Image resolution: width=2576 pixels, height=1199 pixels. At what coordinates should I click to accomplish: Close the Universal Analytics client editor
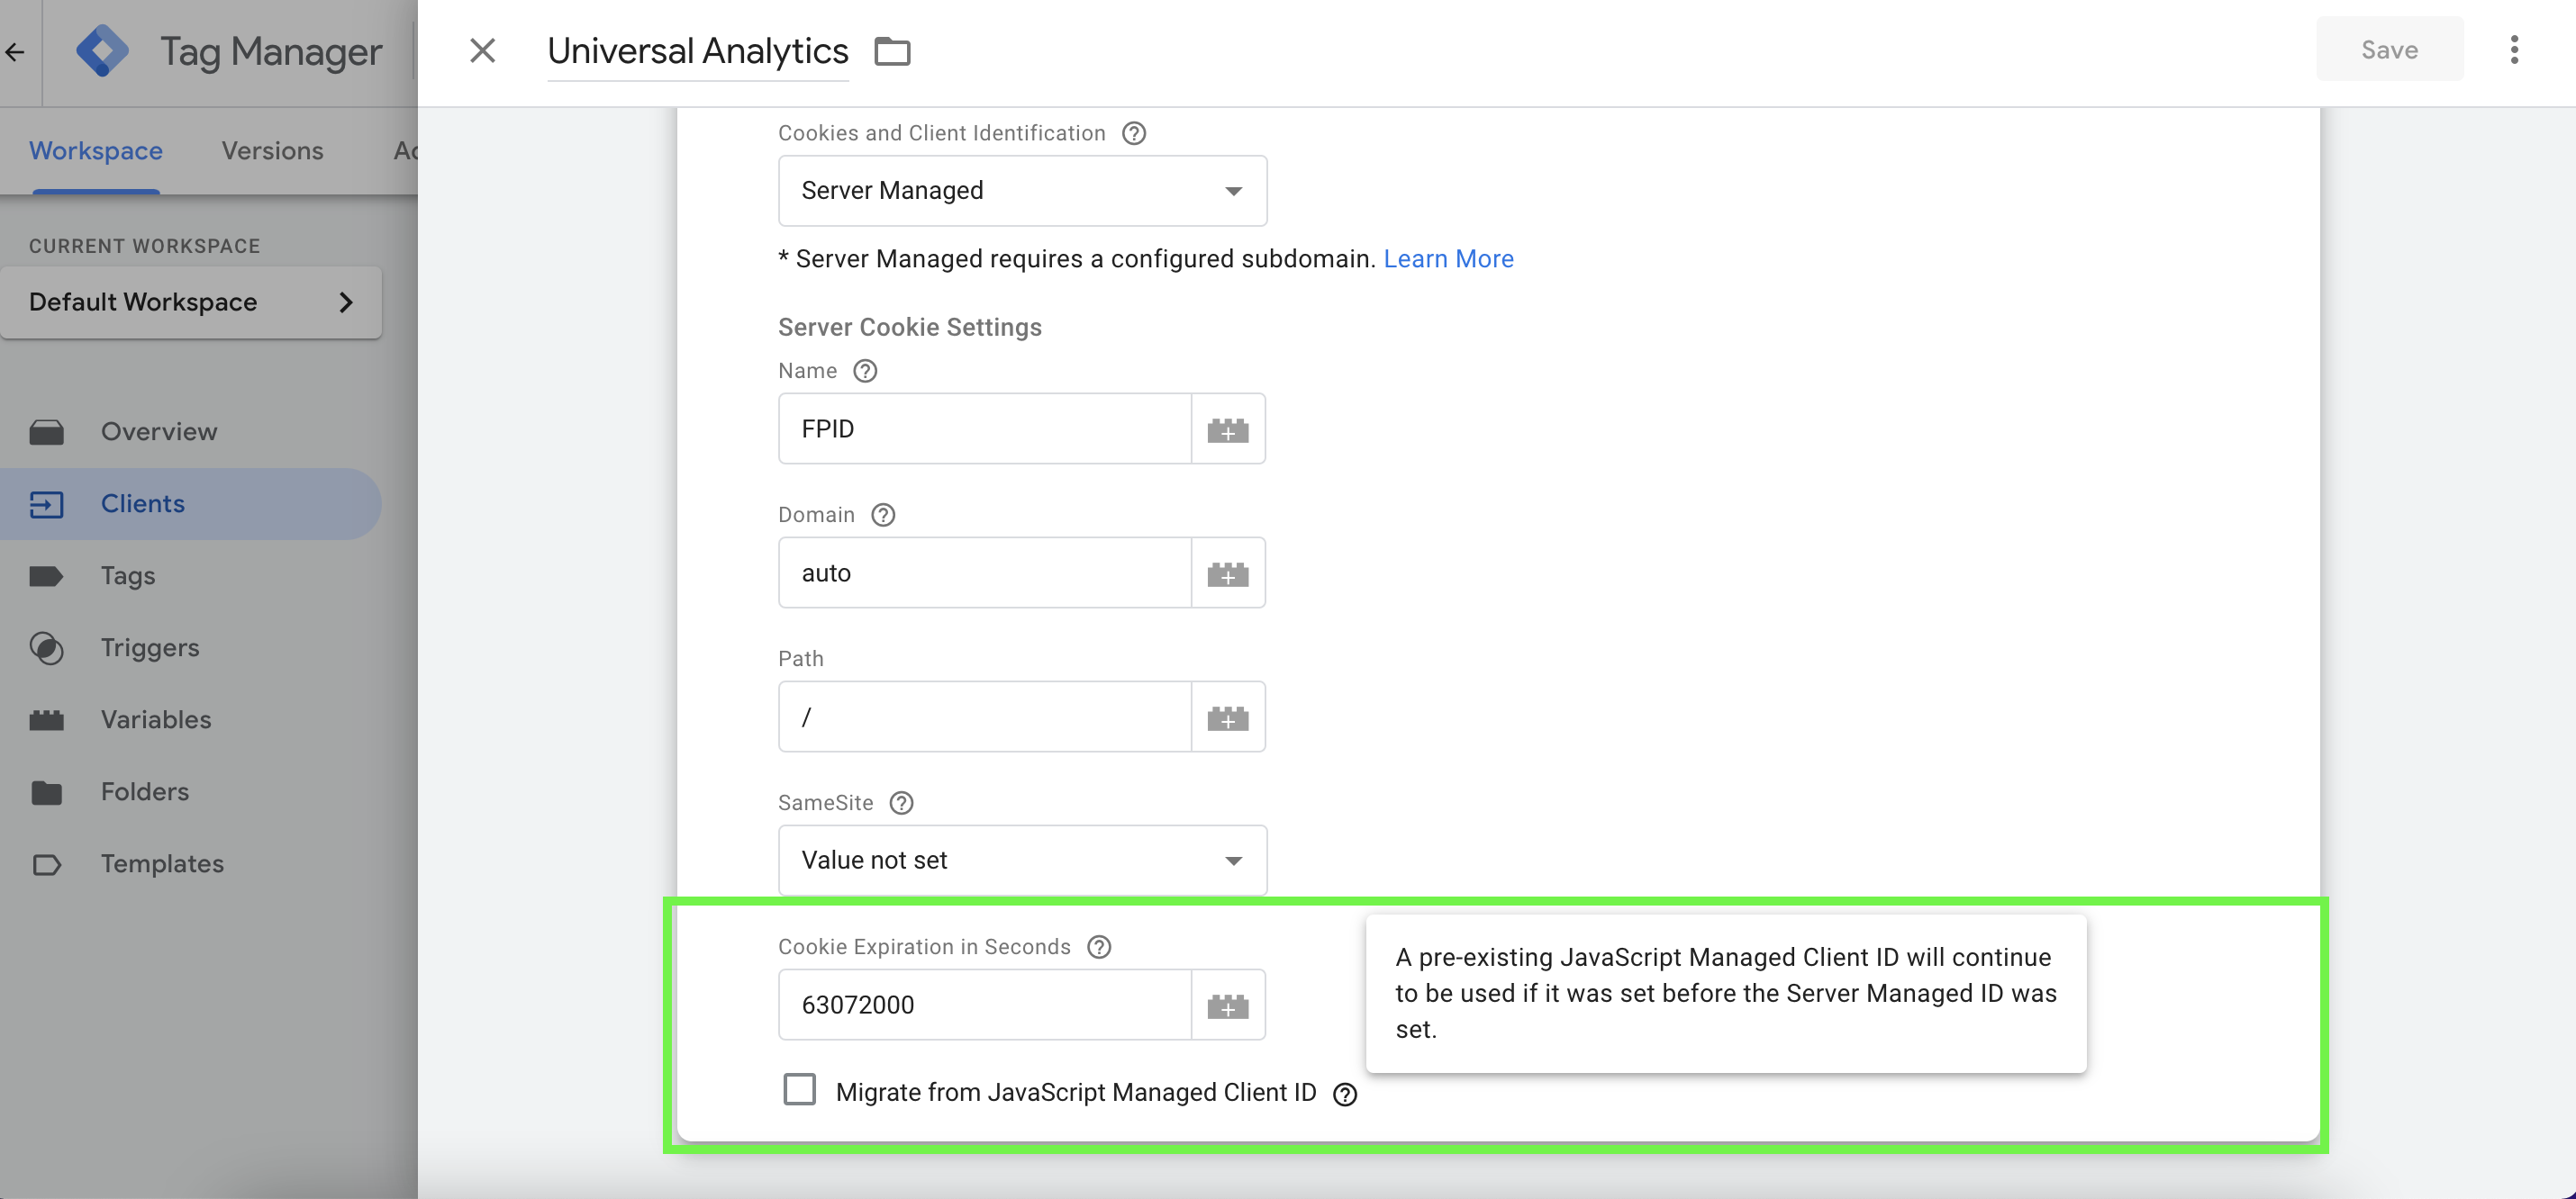pyautogui.click(x=483, y=51)
